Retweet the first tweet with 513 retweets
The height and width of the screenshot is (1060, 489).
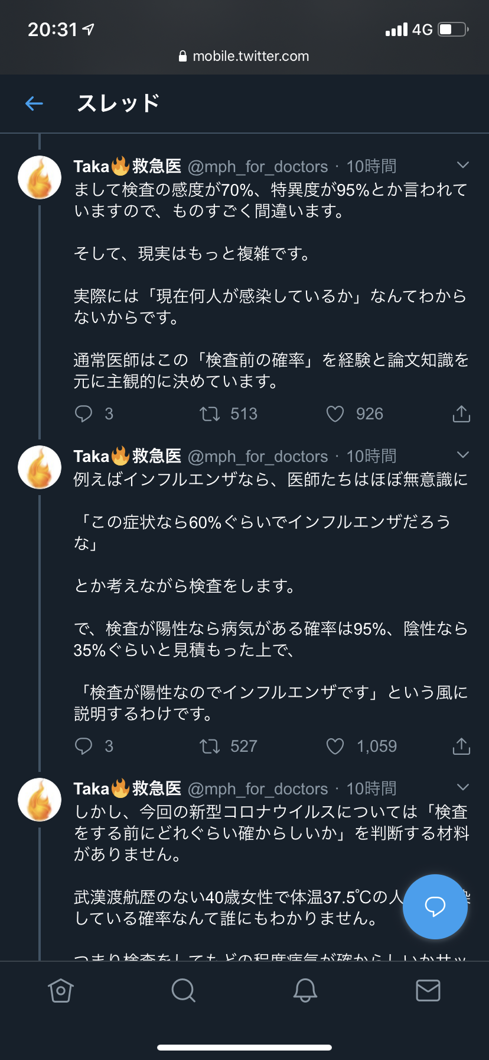[210, 413]
